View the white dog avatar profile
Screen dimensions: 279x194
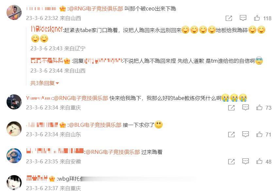(x=14, y=129)
